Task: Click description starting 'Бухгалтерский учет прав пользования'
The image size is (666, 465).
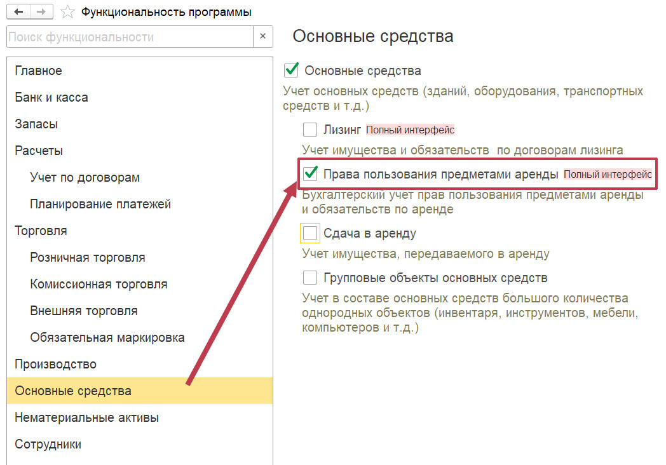Action: pyautogui.click(x=473, y=202)
